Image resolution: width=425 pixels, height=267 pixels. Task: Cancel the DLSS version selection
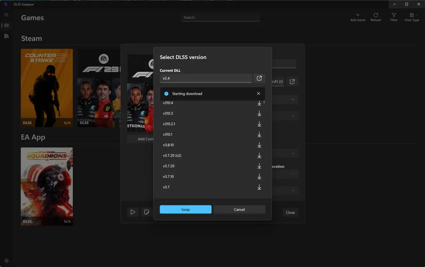click(239, 209)
